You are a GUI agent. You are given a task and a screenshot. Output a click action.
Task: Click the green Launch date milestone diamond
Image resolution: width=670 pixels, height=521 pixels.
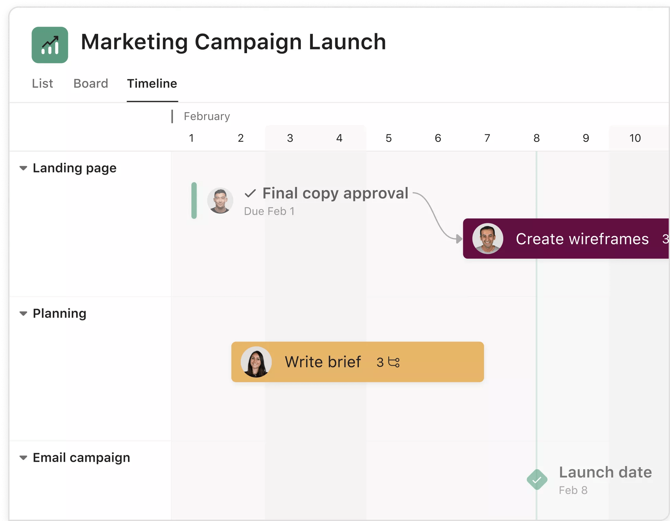(537, 480)
